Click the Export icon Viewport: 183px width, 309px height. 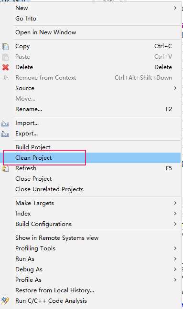(x=5, y=134)
